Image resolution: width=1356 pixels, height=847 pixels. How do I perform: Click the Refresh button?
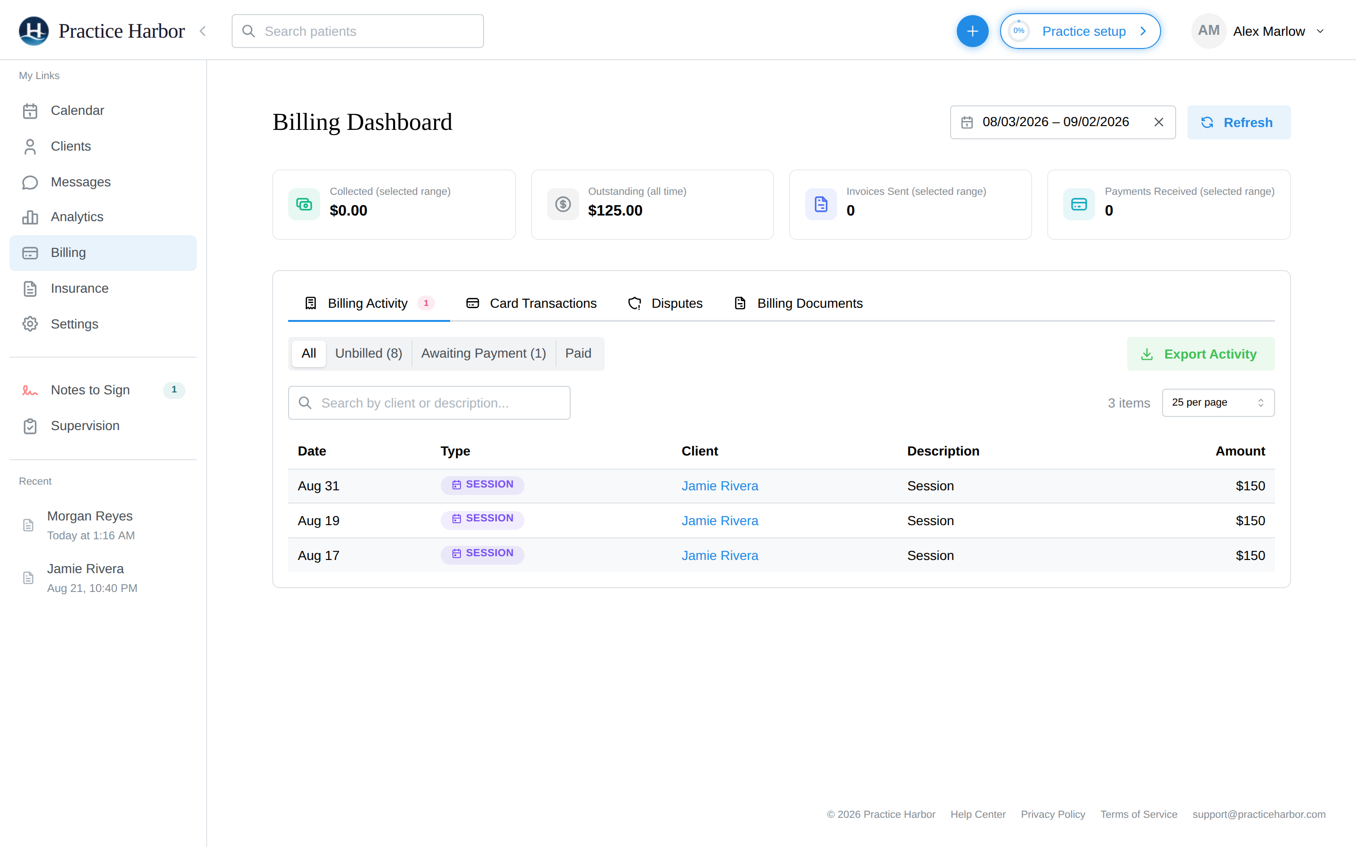click(x=1238, y=122)
